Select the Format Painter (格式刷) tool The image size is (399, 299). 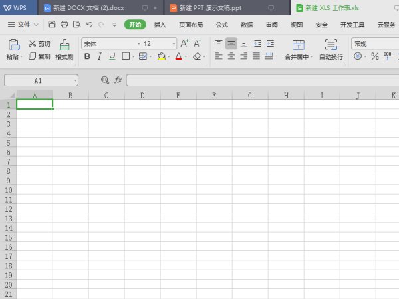point(64,50)
